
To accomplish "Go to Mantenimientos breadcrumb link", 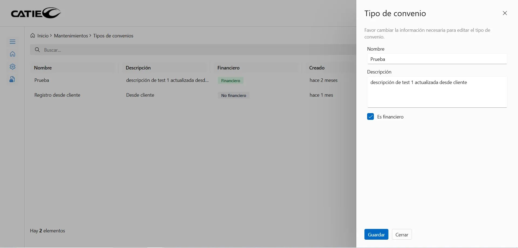I will (x=71, y=36).
